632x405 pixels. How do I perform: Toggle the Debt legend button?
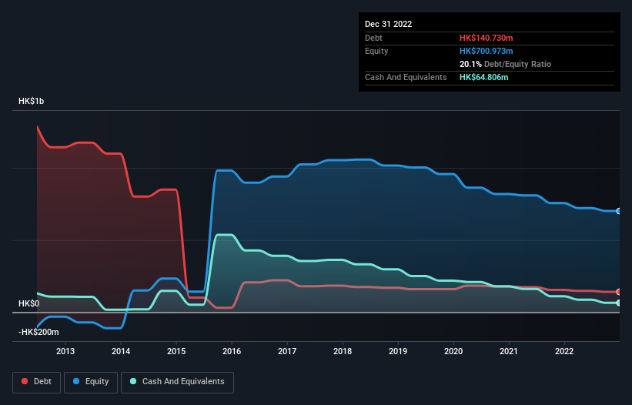click(x=37, y=382)
